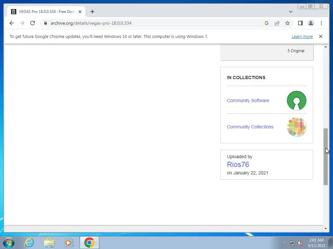Click the 'IN COLLECTIONS' heading
The image size is (333, 249).
click(x=246, y=77)
